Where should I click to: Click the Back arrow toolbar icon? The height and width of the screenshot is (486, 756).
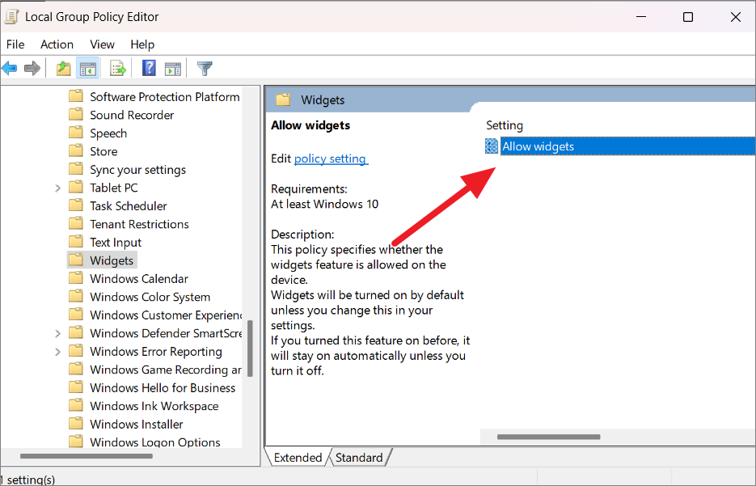10,69
